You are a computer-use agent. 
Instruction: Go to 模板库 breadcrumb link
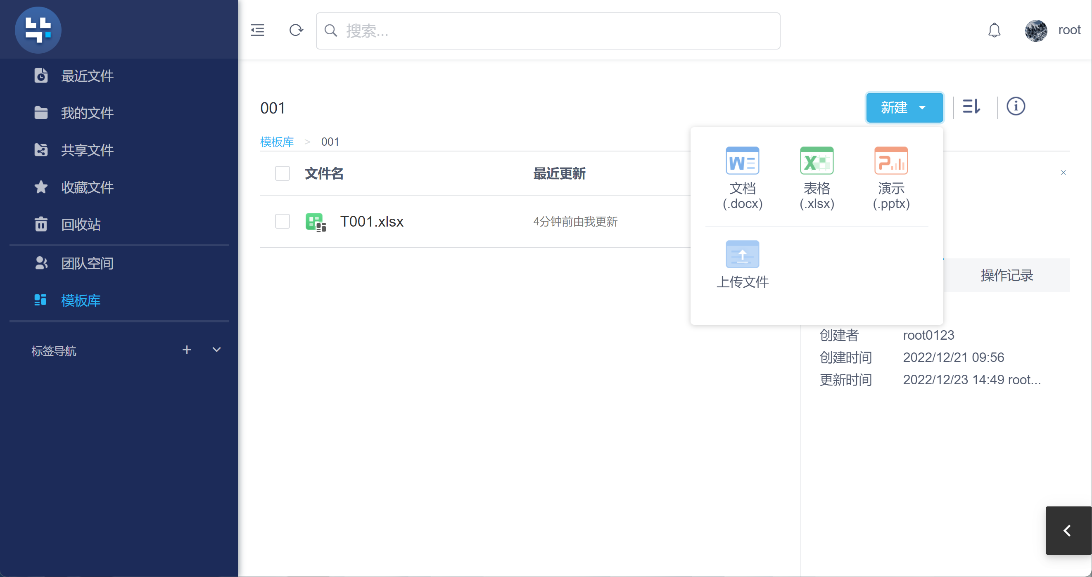(x=277, y=142)
